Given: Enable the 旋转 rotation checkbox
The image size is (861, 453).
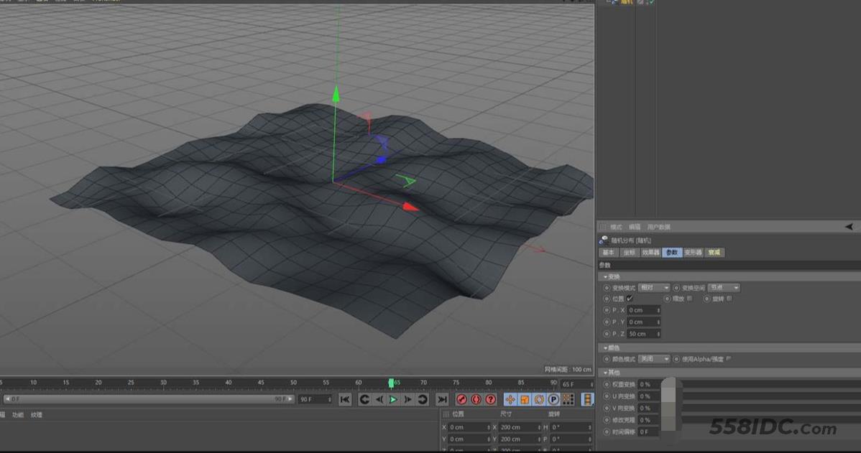Looking at the screenshot, I should (x=729, y=299).
